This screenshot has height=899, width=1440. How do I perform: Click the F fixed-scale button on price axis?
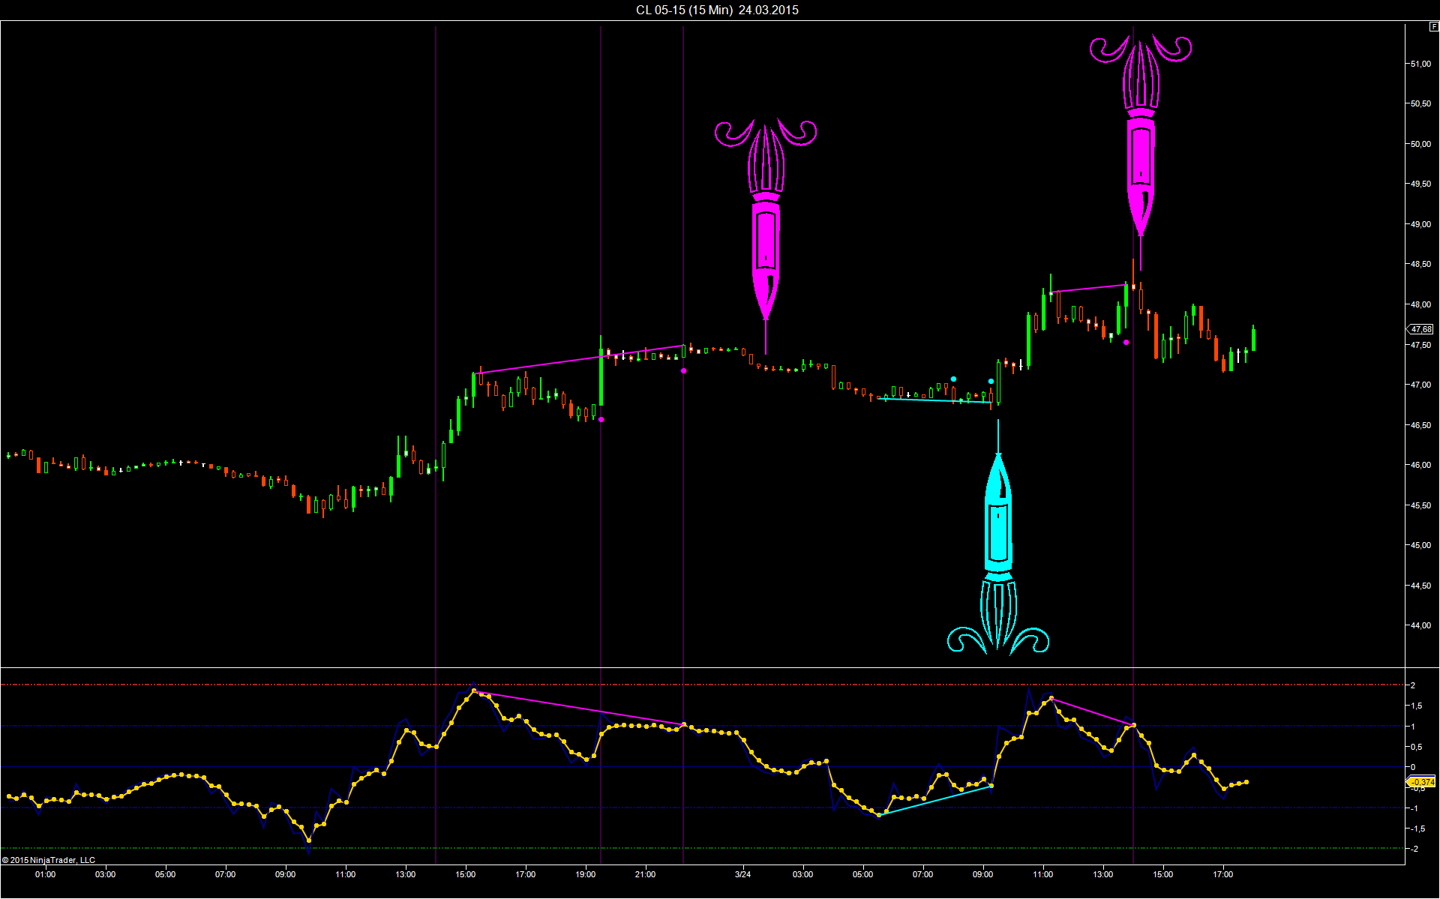1434,27
